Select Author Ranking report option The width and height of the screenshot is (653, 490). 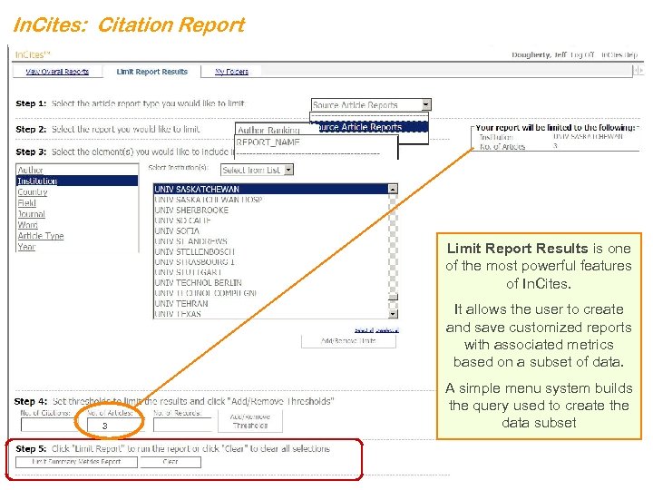pyautogui.click(x=269, y=130)
